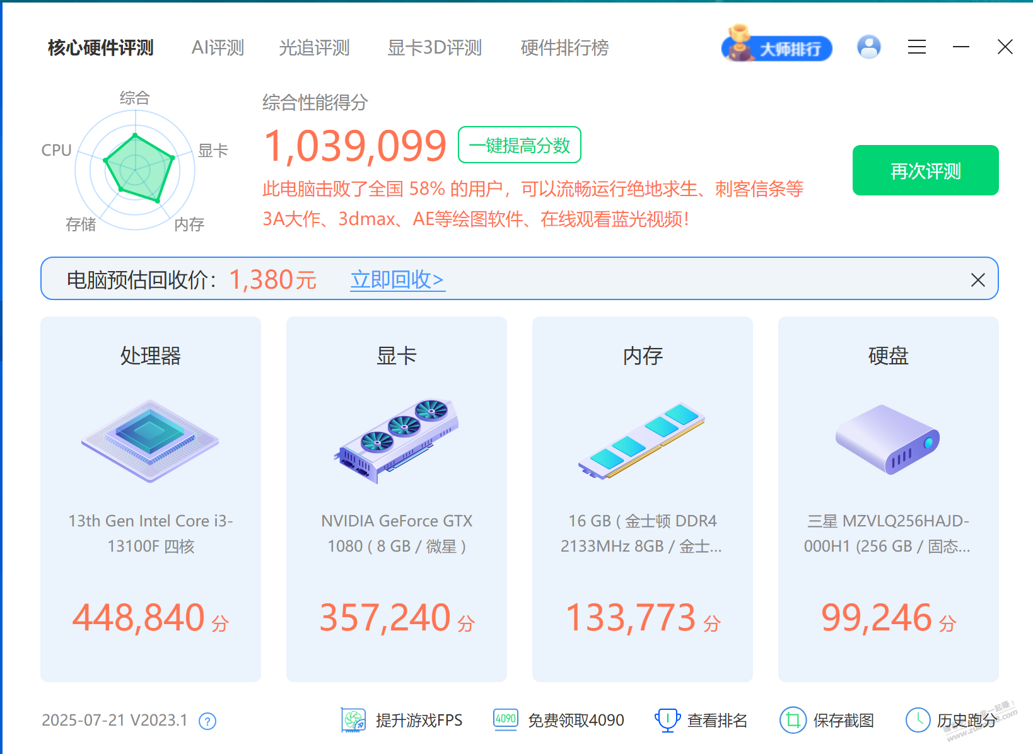Click the recycle price 1,380元
The height and width of the screenshot is (754, 1033).
(272, 279)
